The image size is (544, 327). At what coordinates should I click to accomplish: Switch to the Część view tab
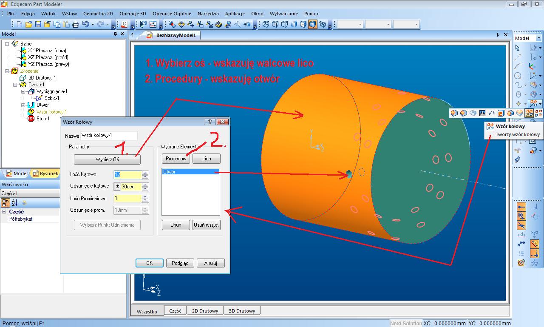(175, 311)
